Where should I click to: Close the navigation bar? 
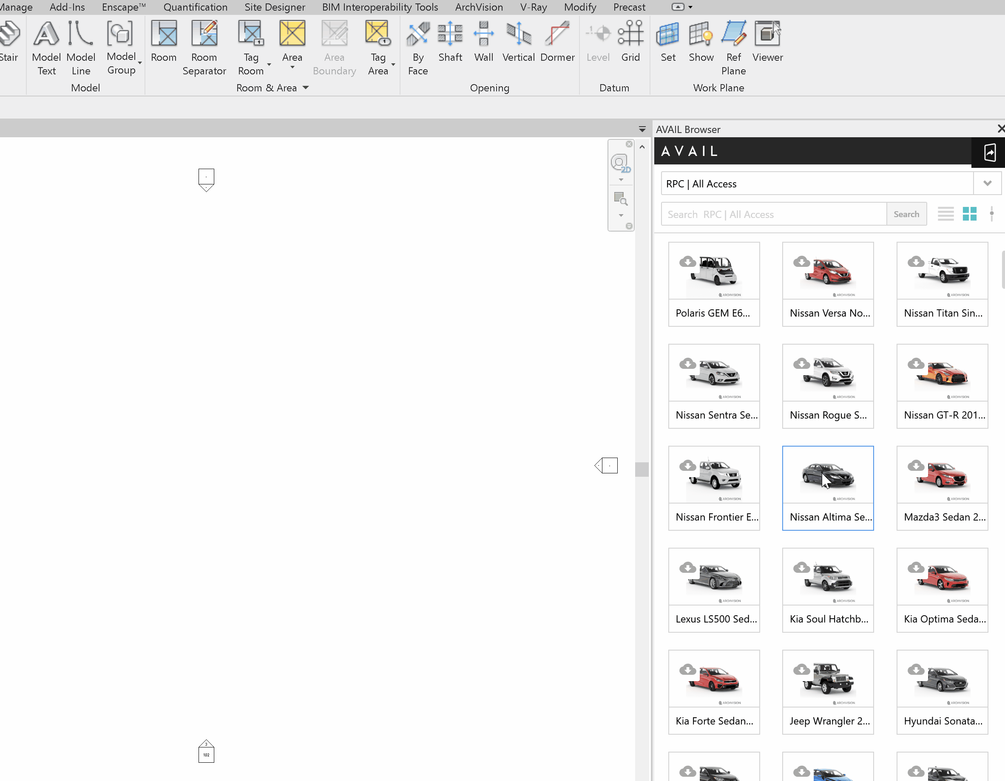click(x=629, y=144)
